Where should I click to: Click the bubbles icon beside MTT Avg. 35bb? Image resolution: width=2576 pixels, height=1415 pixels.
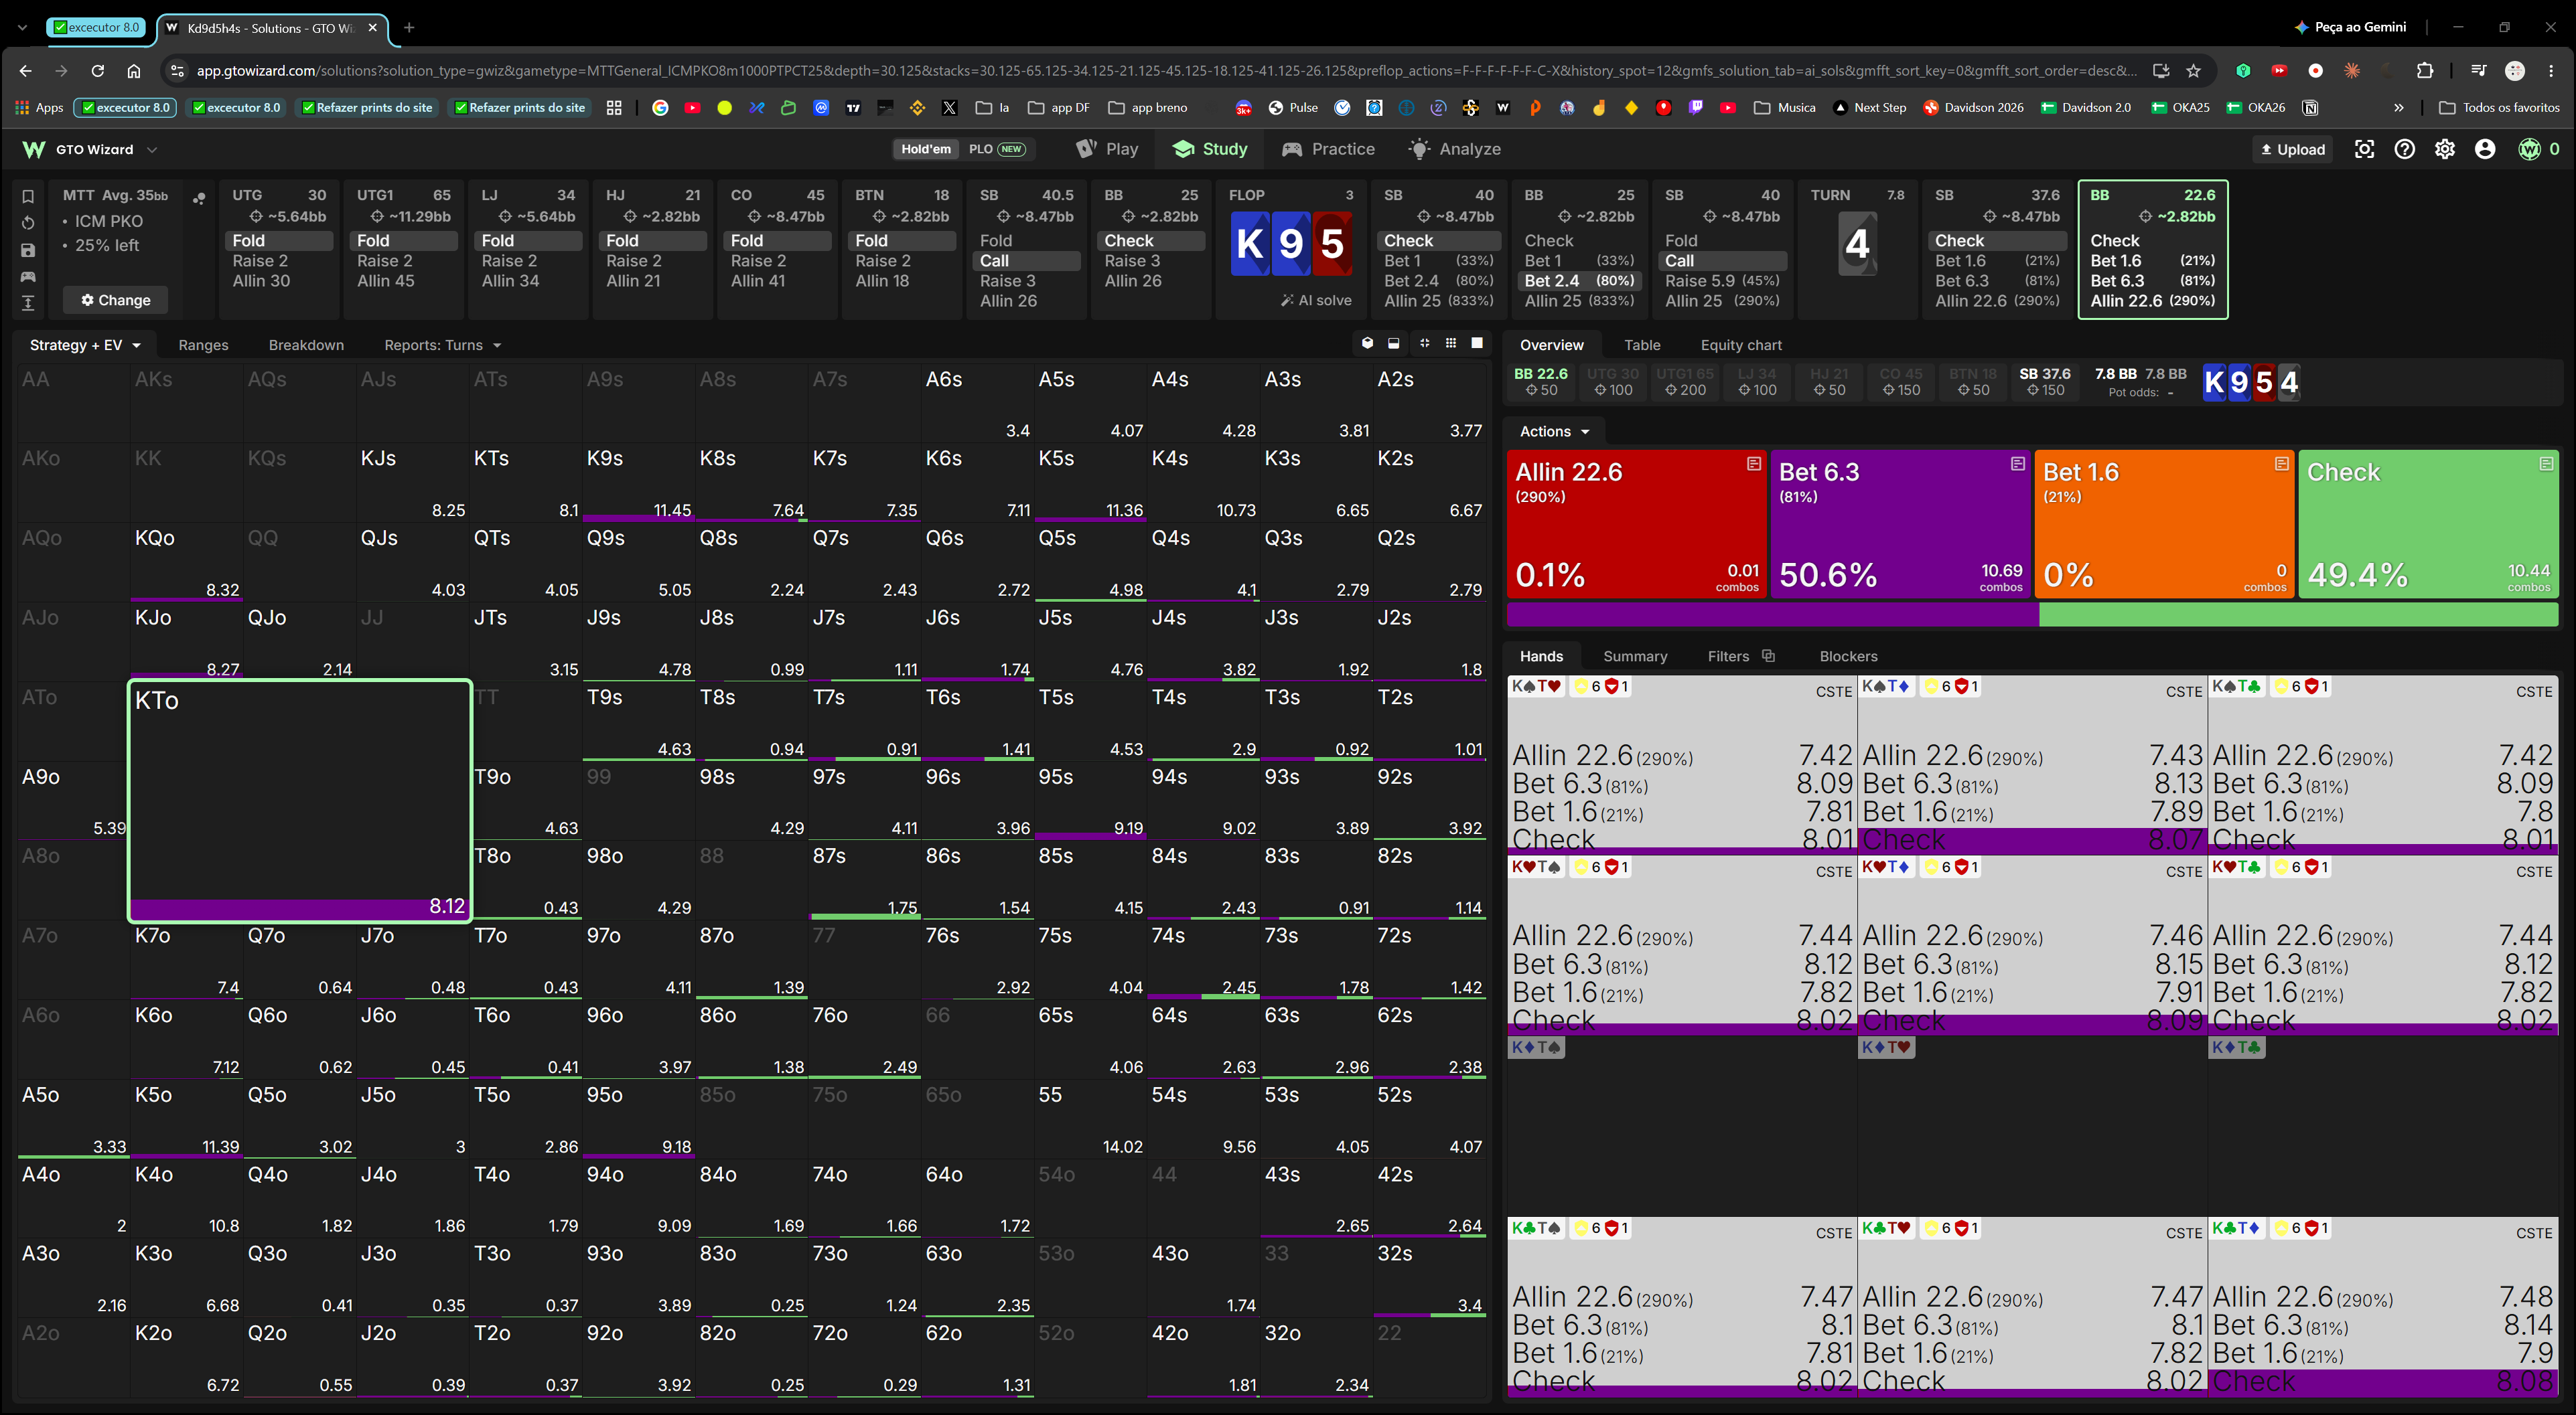click(199, 198)
